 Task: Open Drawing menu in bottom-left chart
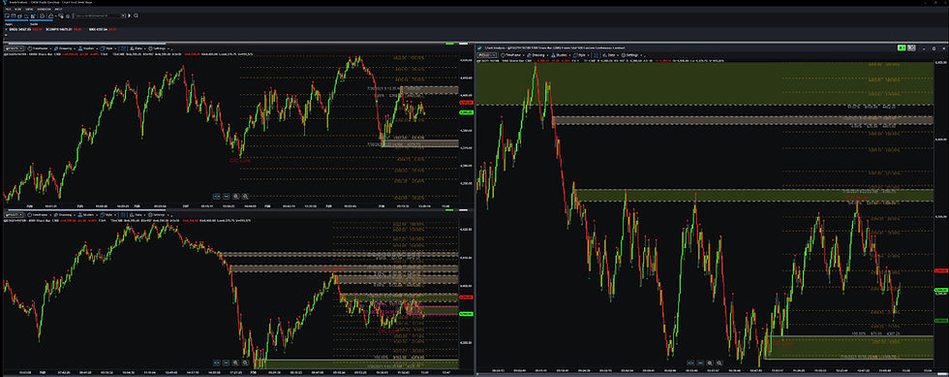pyautogui.click(x=64, y=214)
